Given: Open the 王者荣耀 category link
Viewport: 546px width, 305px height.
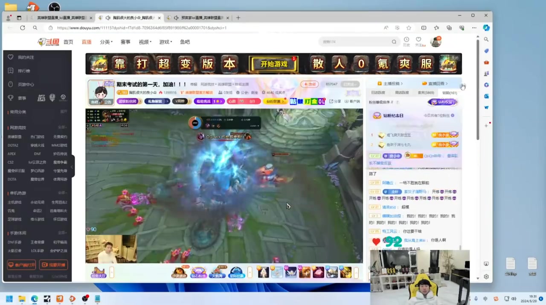Looking at the screenshot, I should pyautogui.click(x=37, y=242).
